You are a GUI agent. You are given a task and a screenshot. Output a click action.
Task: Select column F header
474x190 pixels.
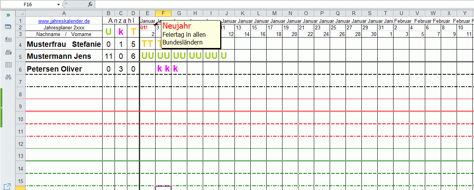pyautogui.click(x=163, y=13)
